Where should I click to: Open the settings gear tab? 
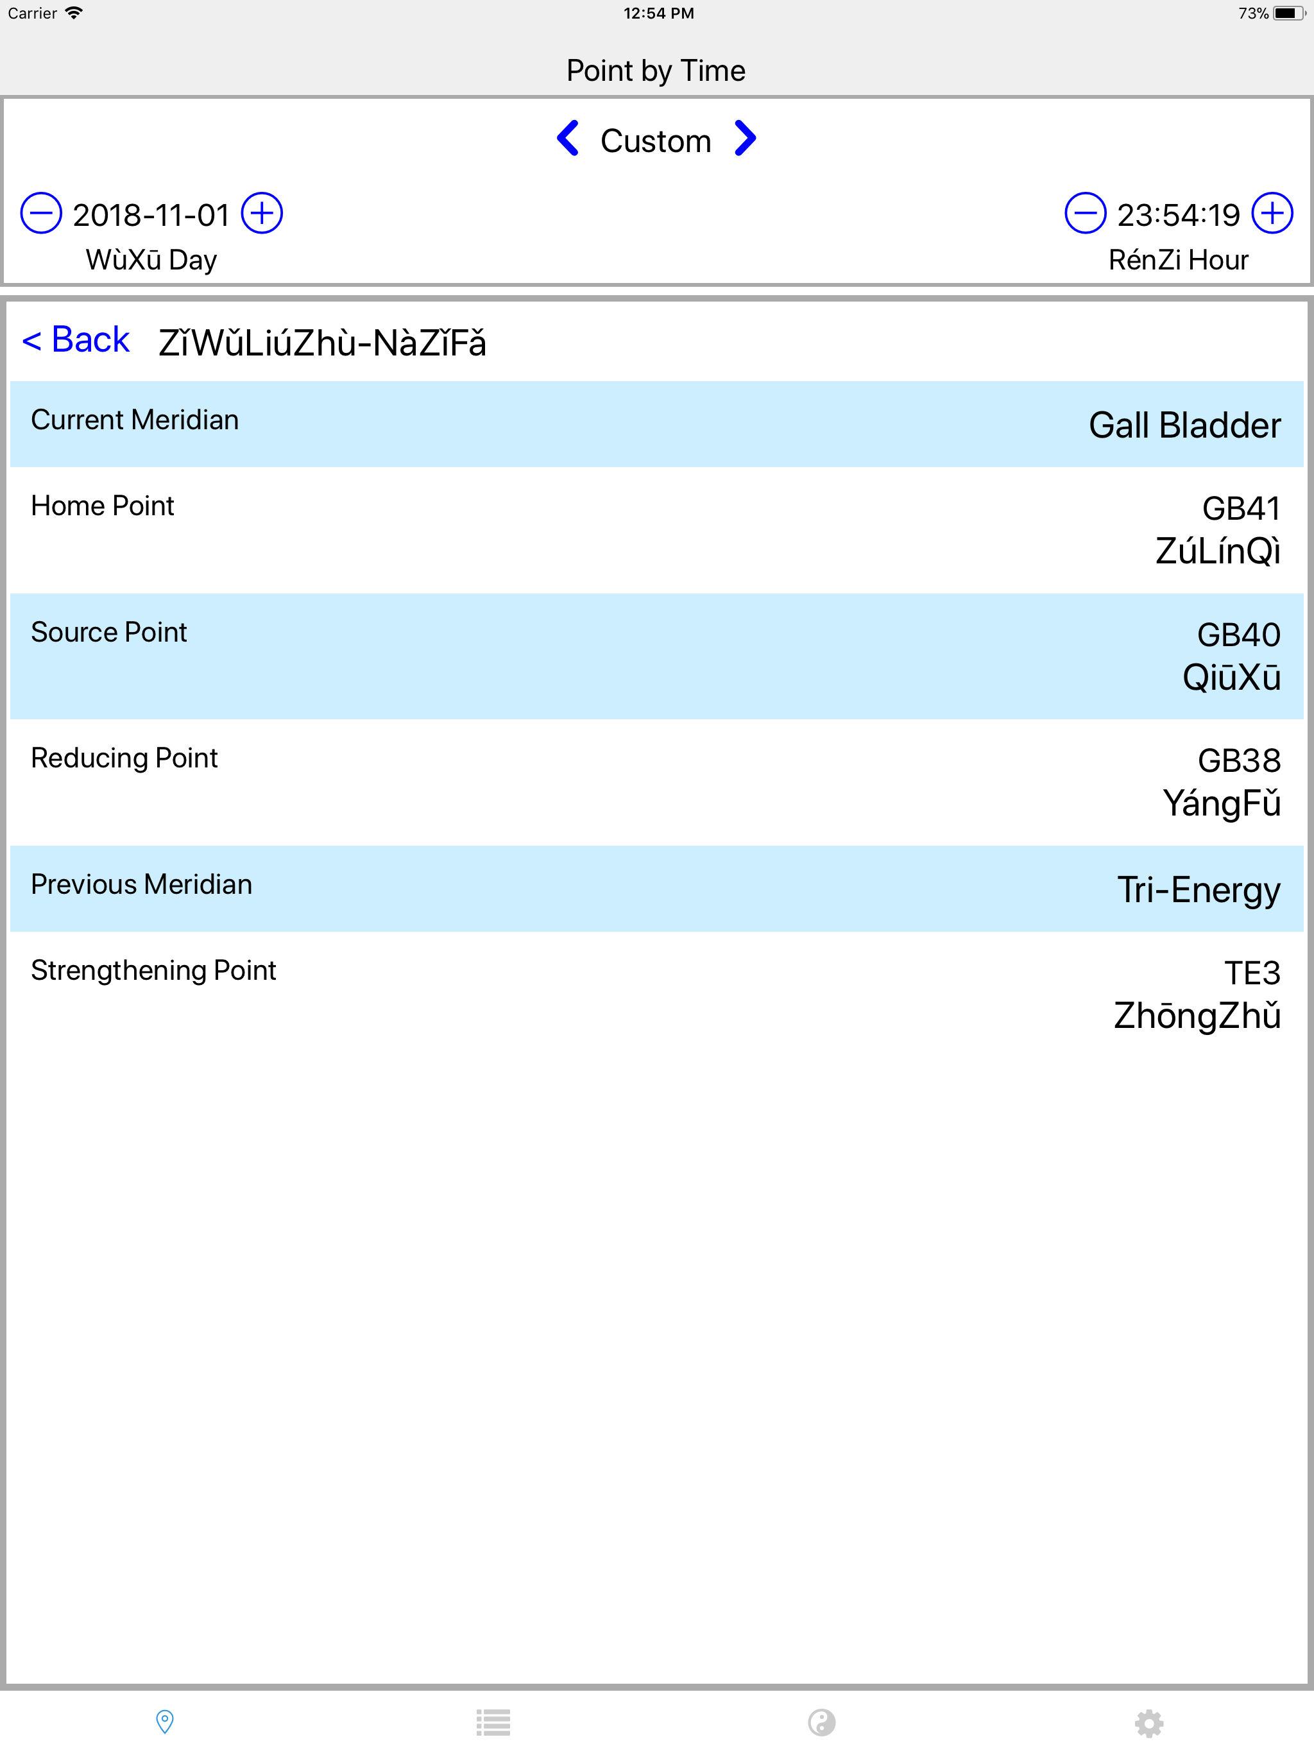click(x=1149, y=1723)
